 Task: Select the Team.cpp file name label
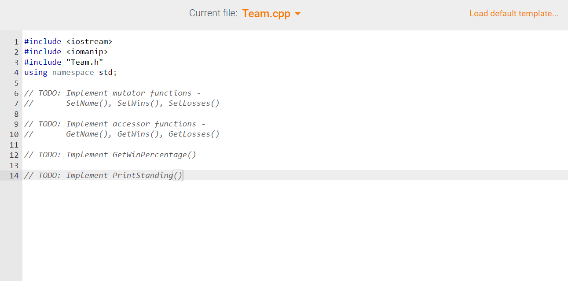click(x=266, y=14)
